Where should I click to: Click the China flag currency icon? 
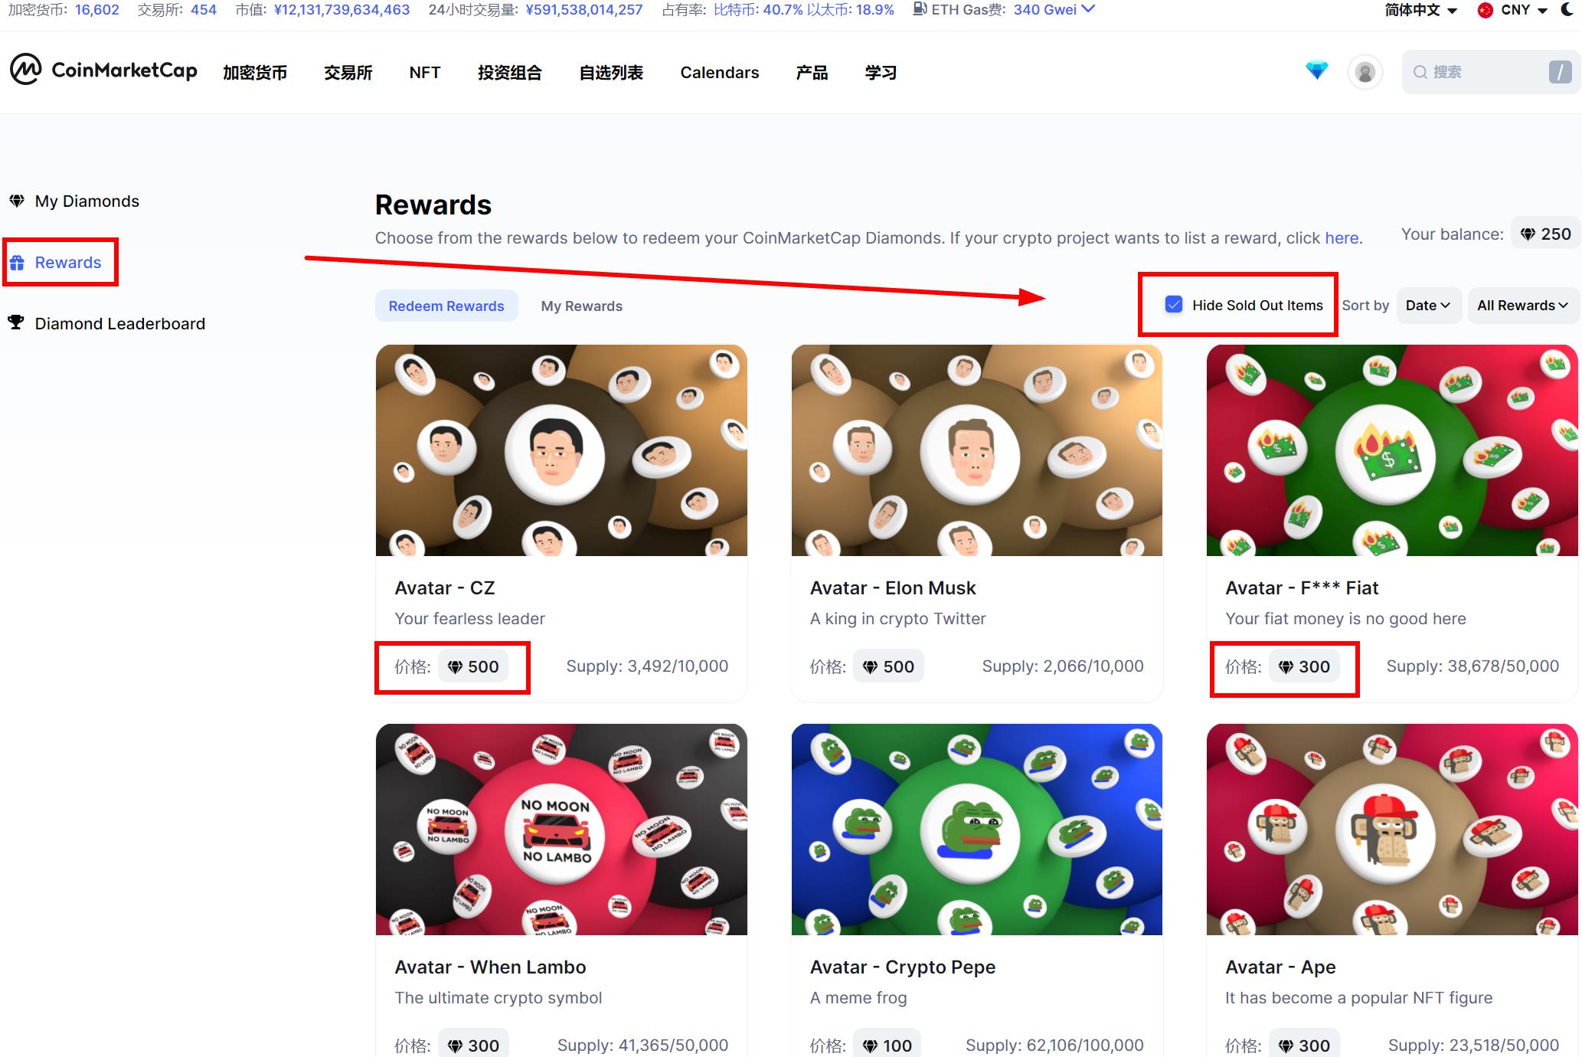[x=1485, y=10]
